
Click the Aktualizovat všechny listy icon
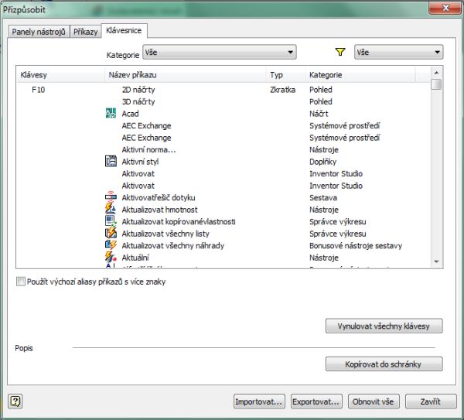click(110, 234)
